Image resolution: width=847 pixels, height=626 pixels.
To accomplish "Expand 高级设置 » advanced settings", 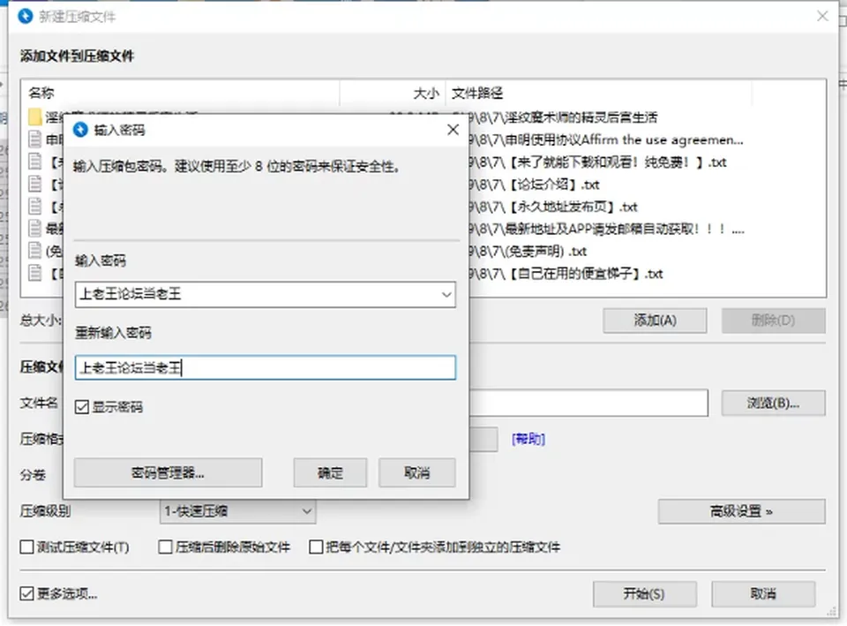I will click(741, 511).
